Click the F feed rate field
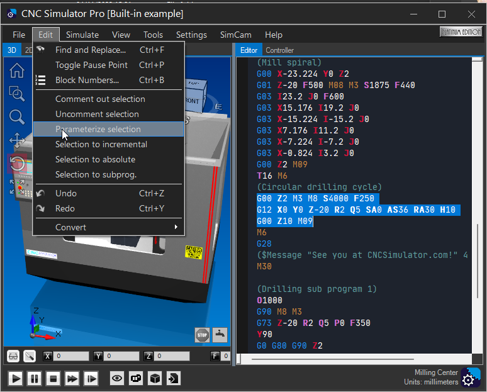This screenshot has width=487, height=392. tap(225, 356)
